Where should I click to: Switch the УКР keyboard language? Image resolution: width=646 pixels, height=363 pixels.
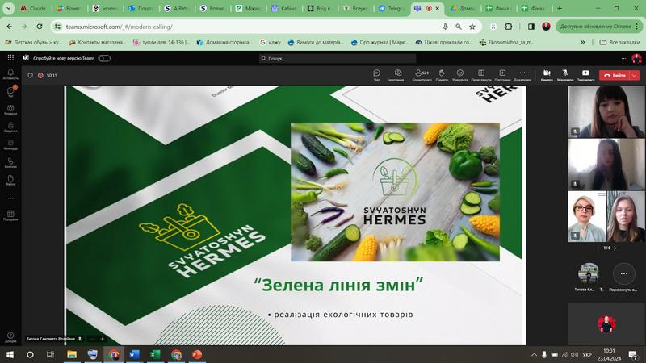[587, 354]
